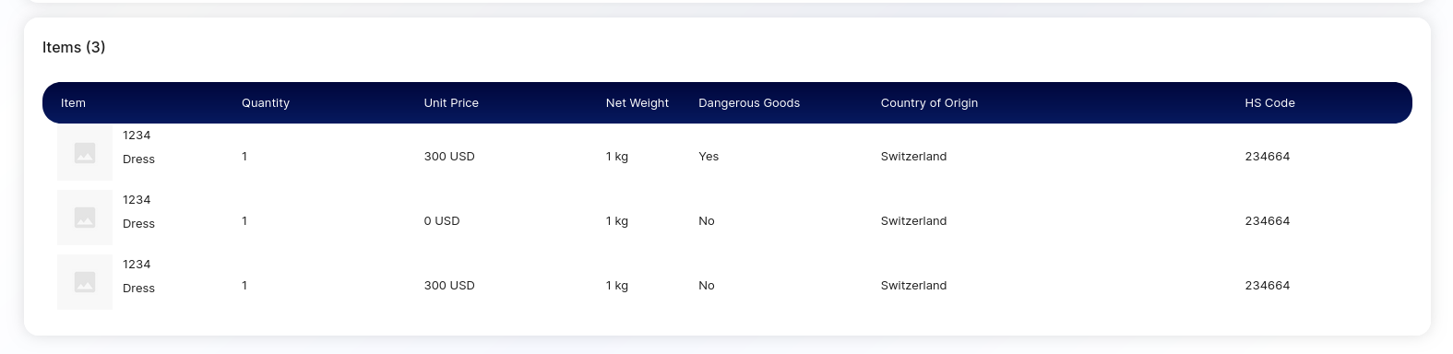1453x354 pixels.
Task: Click first row's 300 USD price
Action: (x=449, y=157)
